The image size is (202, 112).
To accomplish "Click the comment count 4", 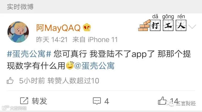I will click(x=107, y=101).
